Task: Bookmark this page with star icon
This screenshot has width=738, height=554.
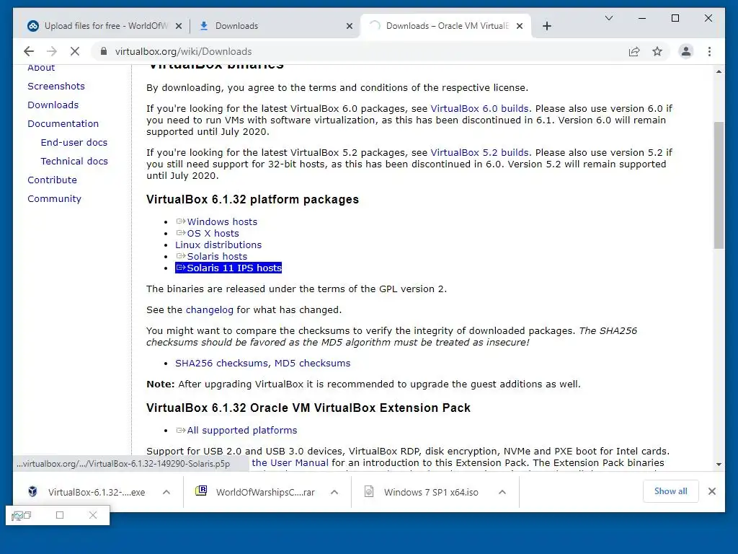Action: (x=657, y=51)
